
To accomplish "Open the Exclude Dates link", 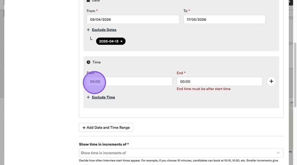I will 104,30.
